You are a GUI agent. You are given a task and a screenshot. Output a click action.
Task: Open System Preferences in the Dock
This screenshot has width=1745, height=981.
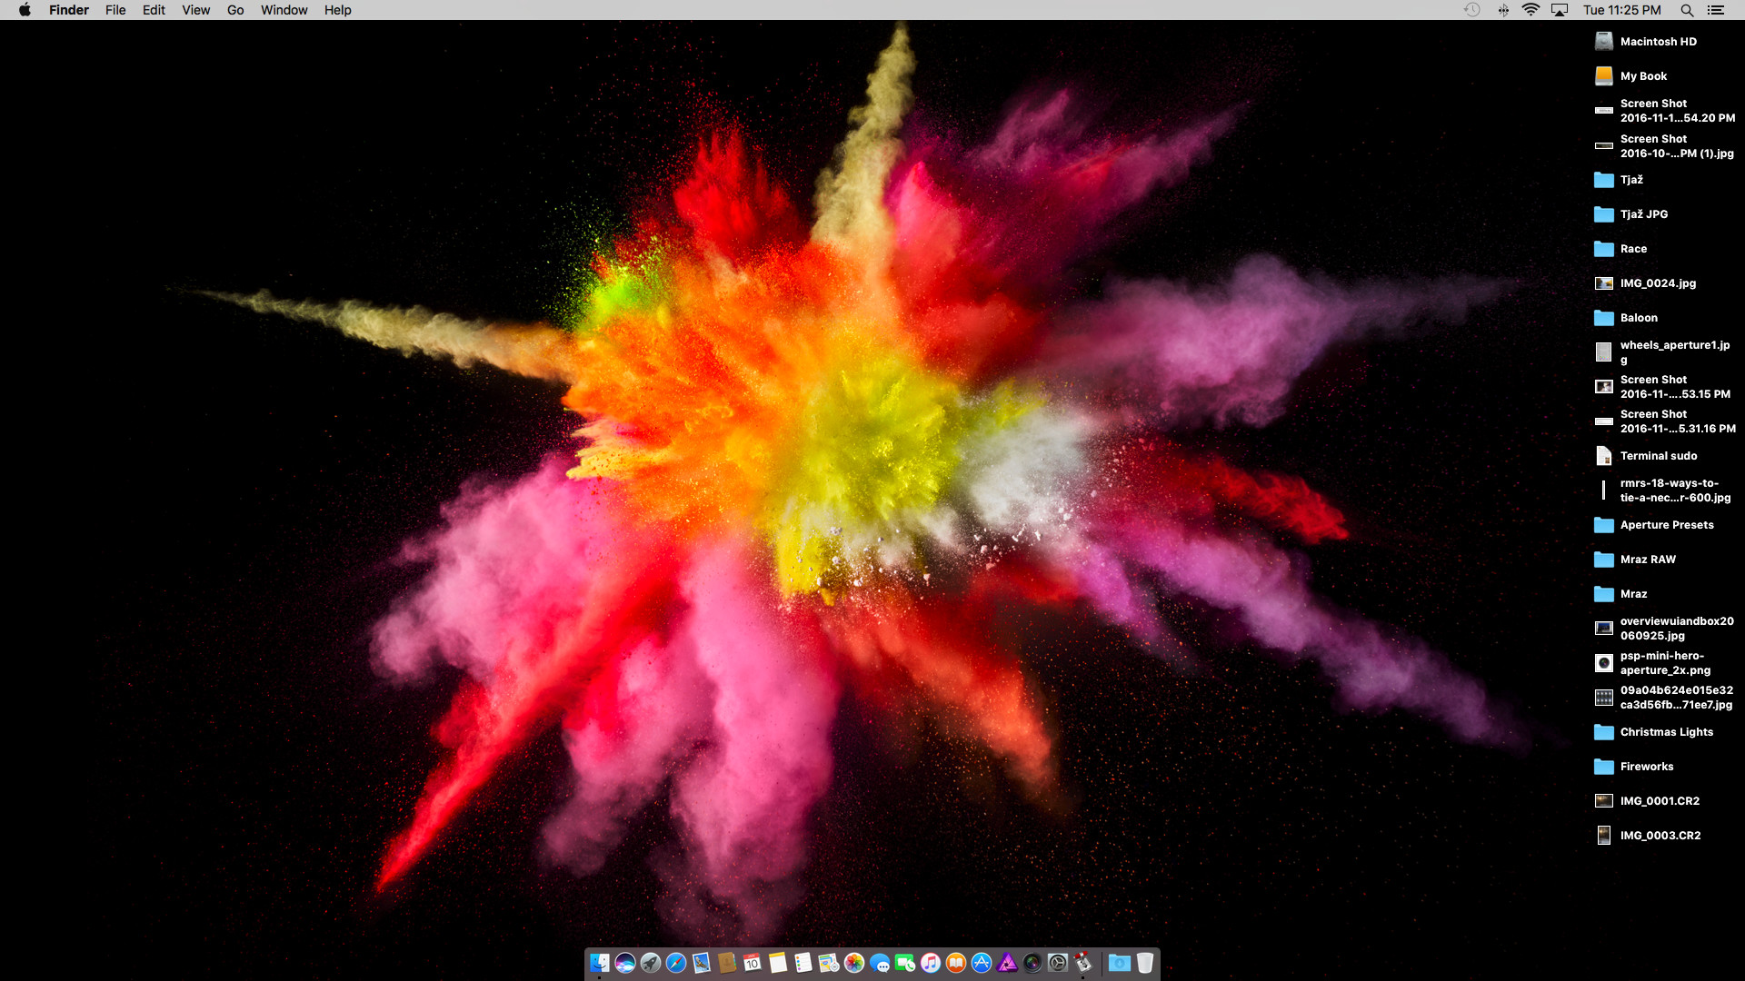[1058, 963]
